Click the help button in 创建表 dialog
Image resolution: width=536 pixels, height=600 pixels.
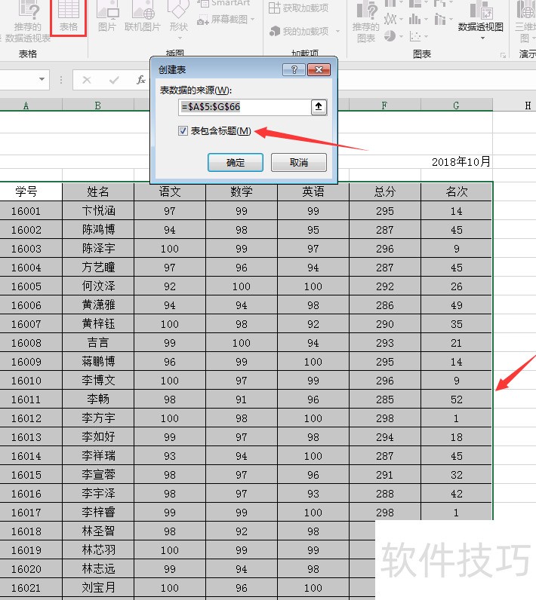coord(294,69)
